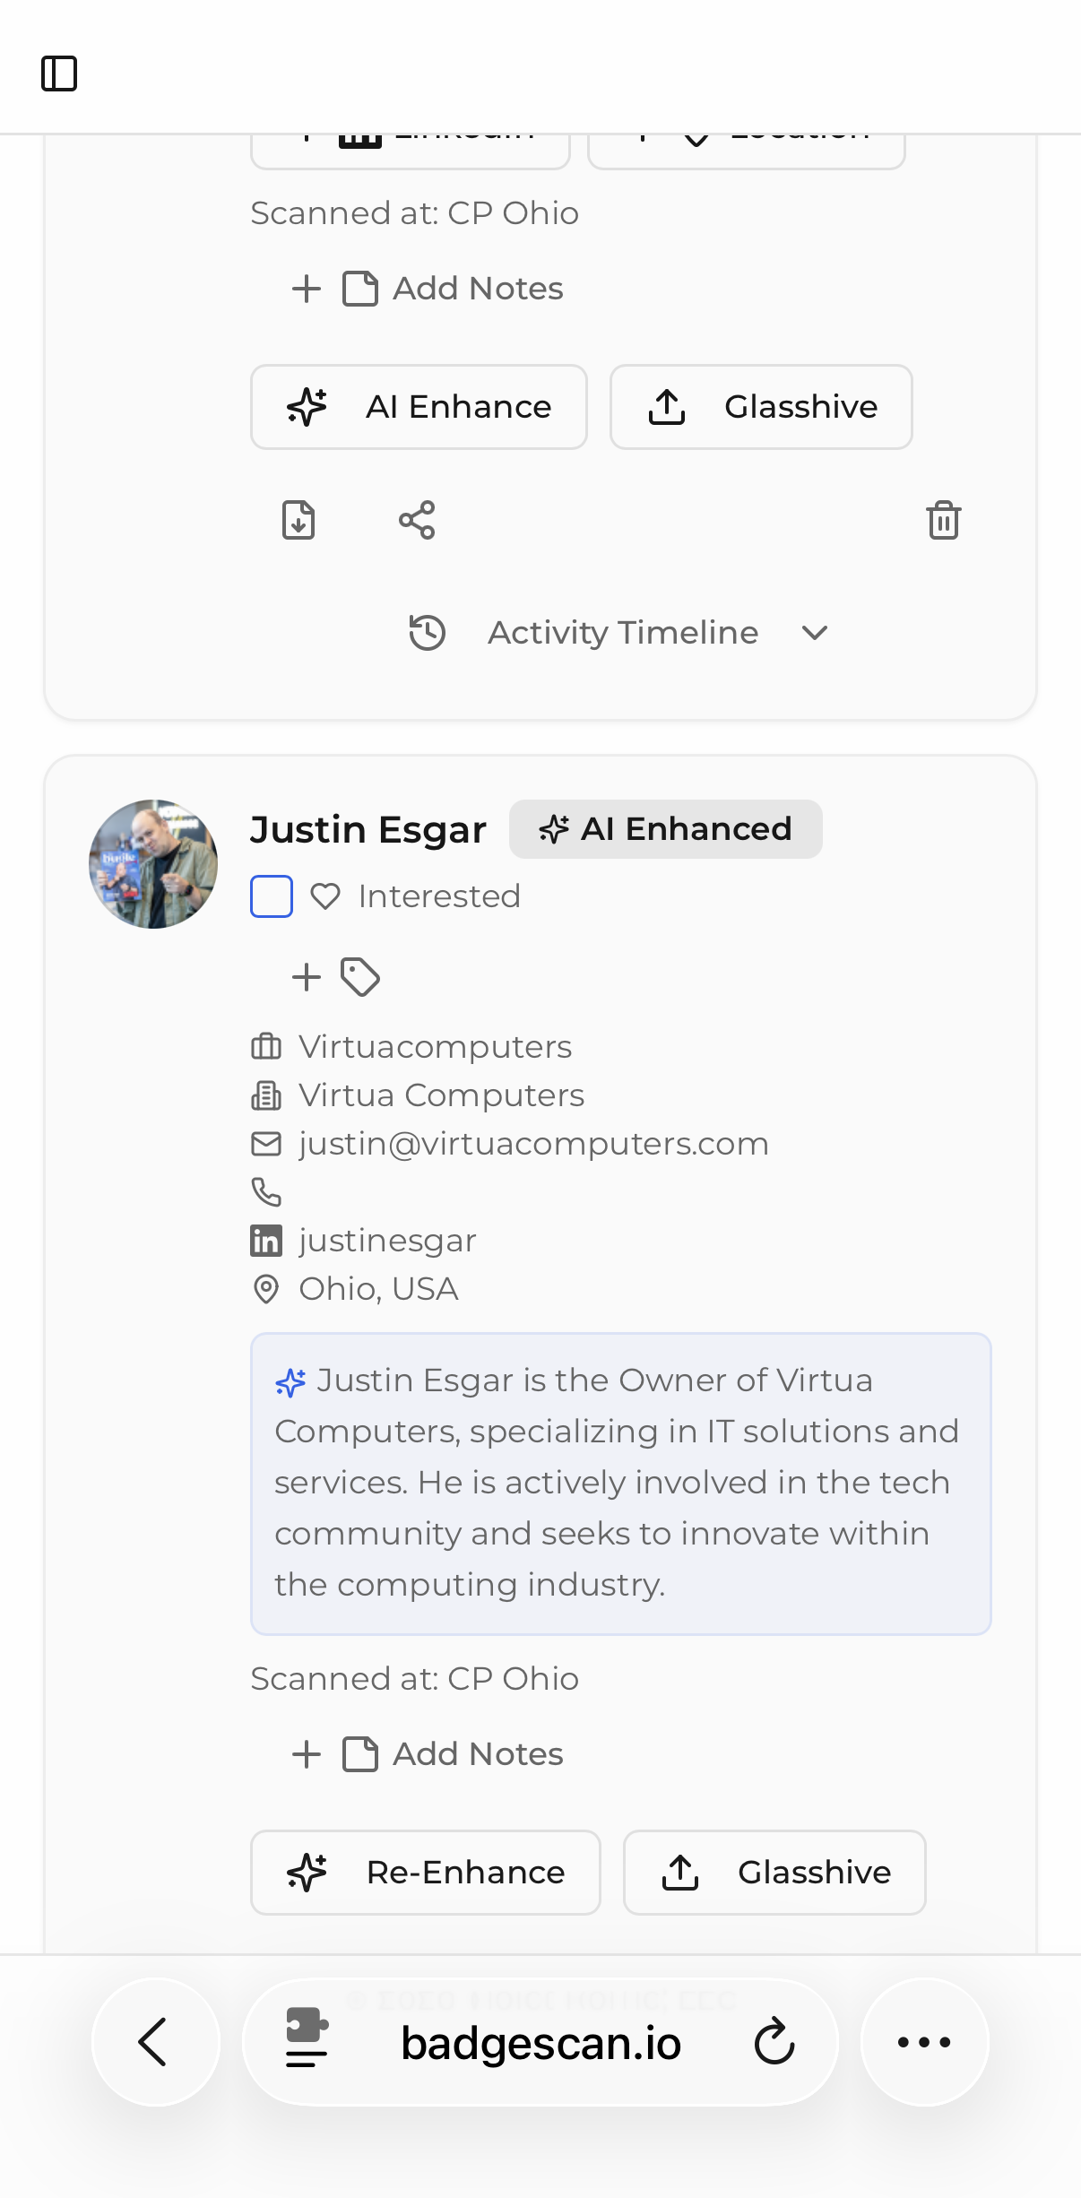Toggle the sidebar panel icon
The height and width of the screenshot is (2198, 1081).
pyautogui.click(x=59, y=74)
